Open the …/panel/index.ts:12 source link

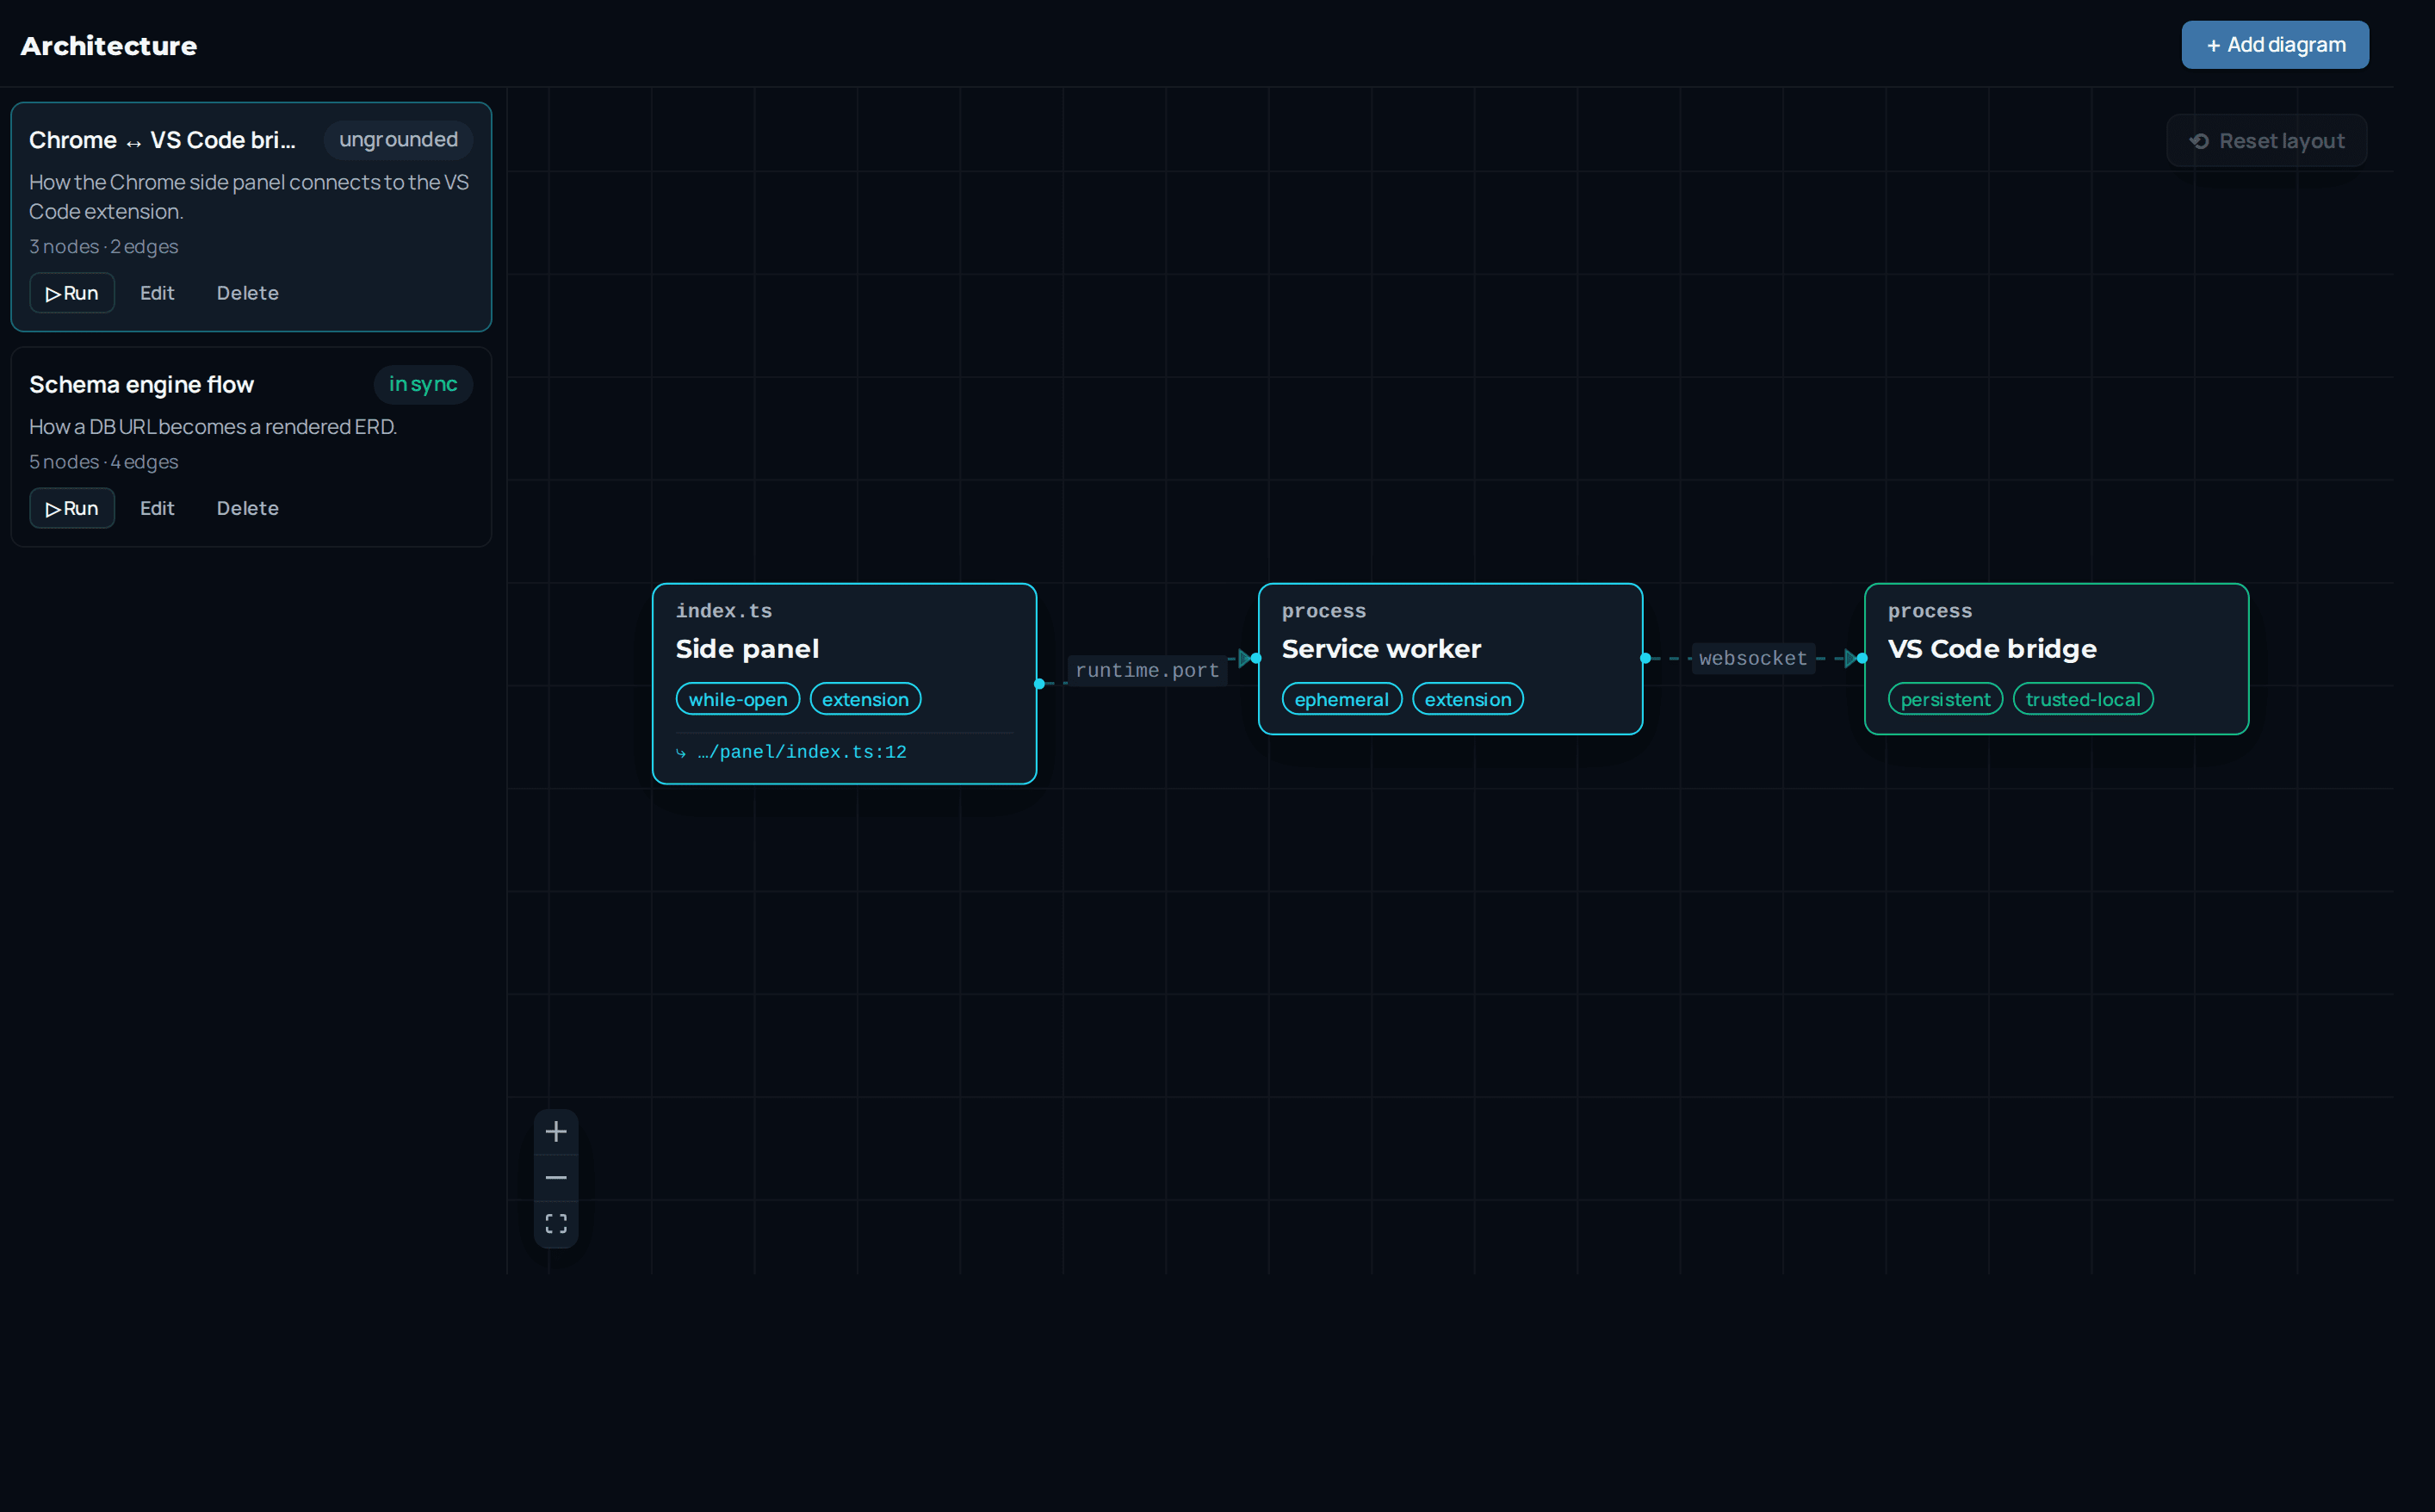point(792,752)
